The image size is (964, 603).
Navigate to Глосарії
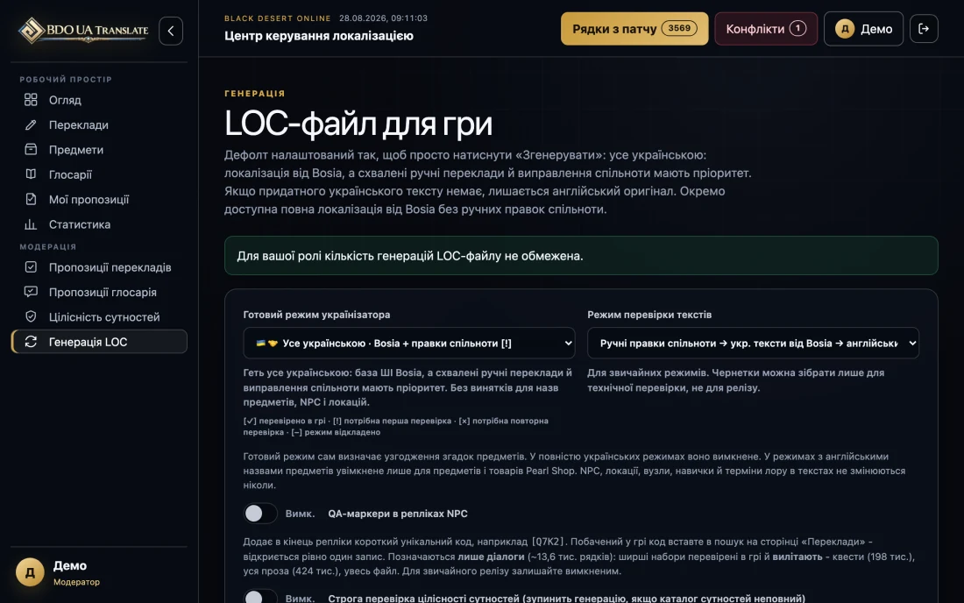(99, 174)
